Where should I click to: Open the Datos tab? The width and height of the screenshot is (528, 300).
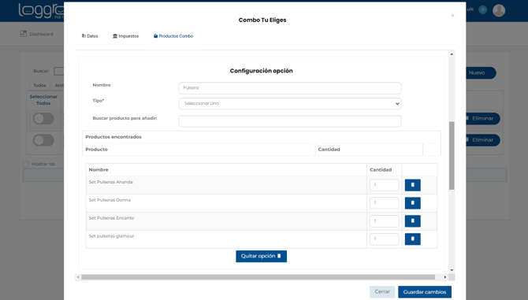point(90,36)
